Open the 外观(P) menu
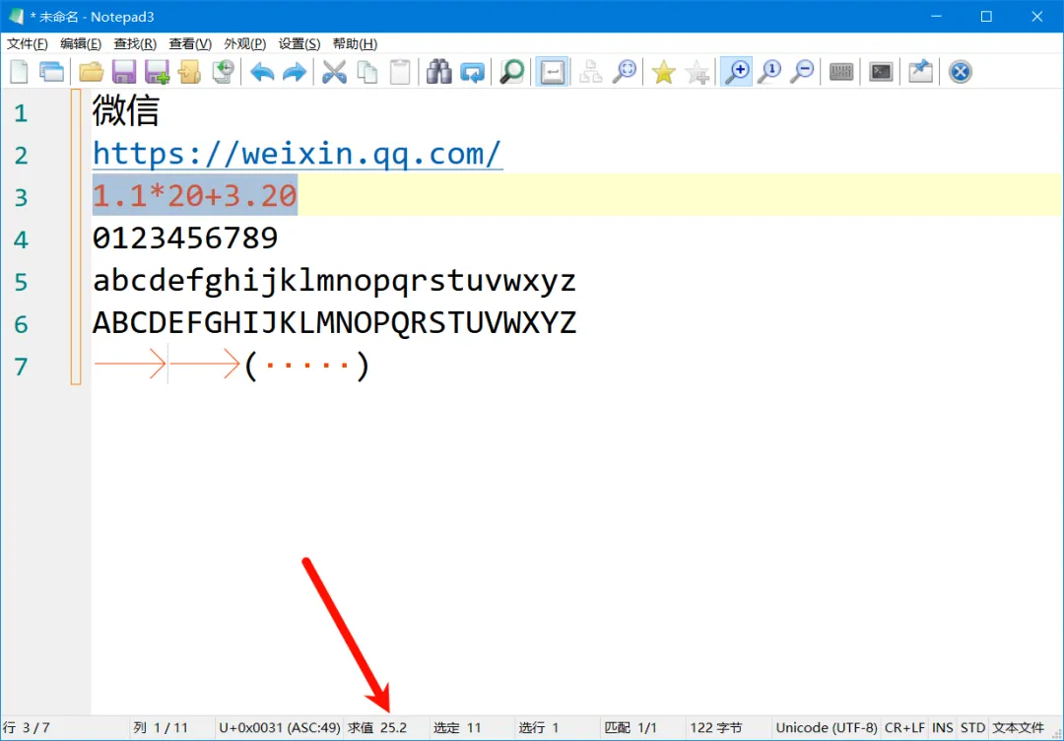This screenshot has width=1064, height=741. 245,44
